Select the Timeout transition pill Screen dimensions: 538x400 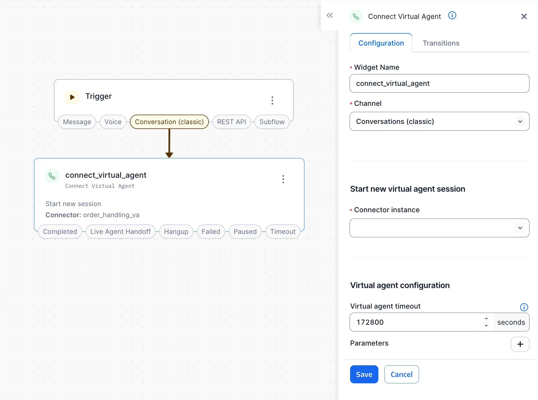coord(283,232)
